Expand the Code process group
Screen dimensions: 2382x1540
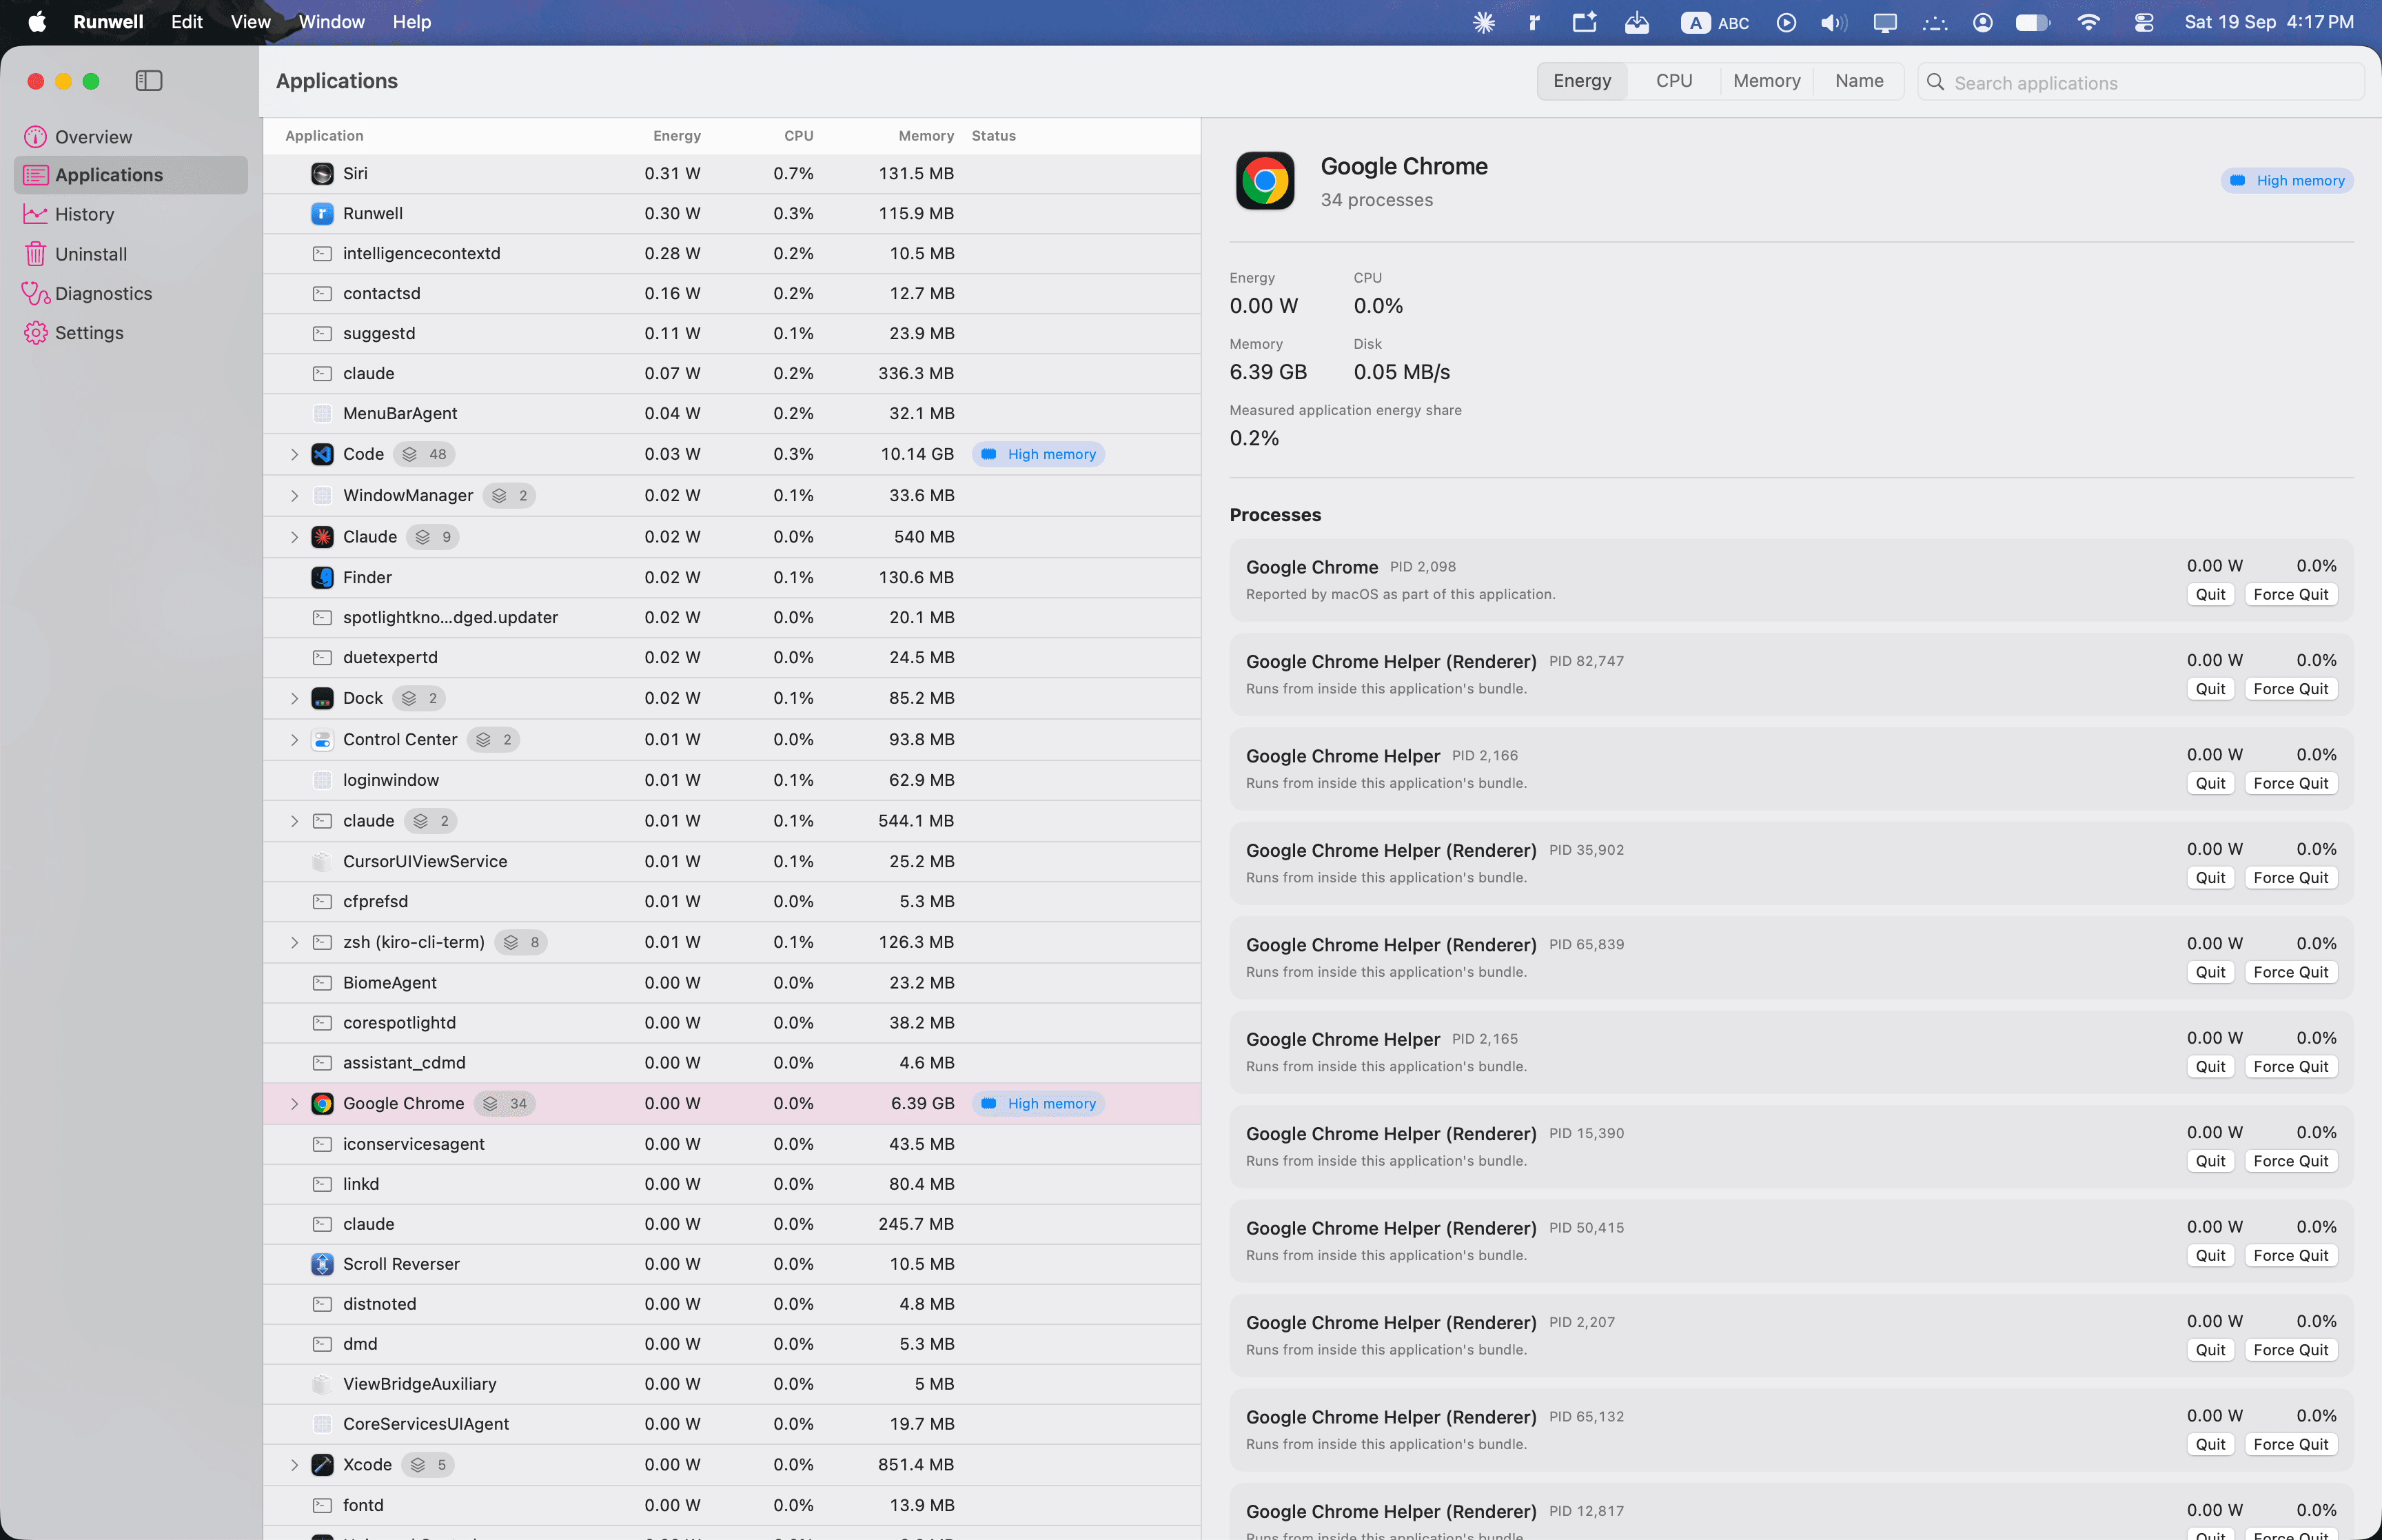[x=294, y=454]
